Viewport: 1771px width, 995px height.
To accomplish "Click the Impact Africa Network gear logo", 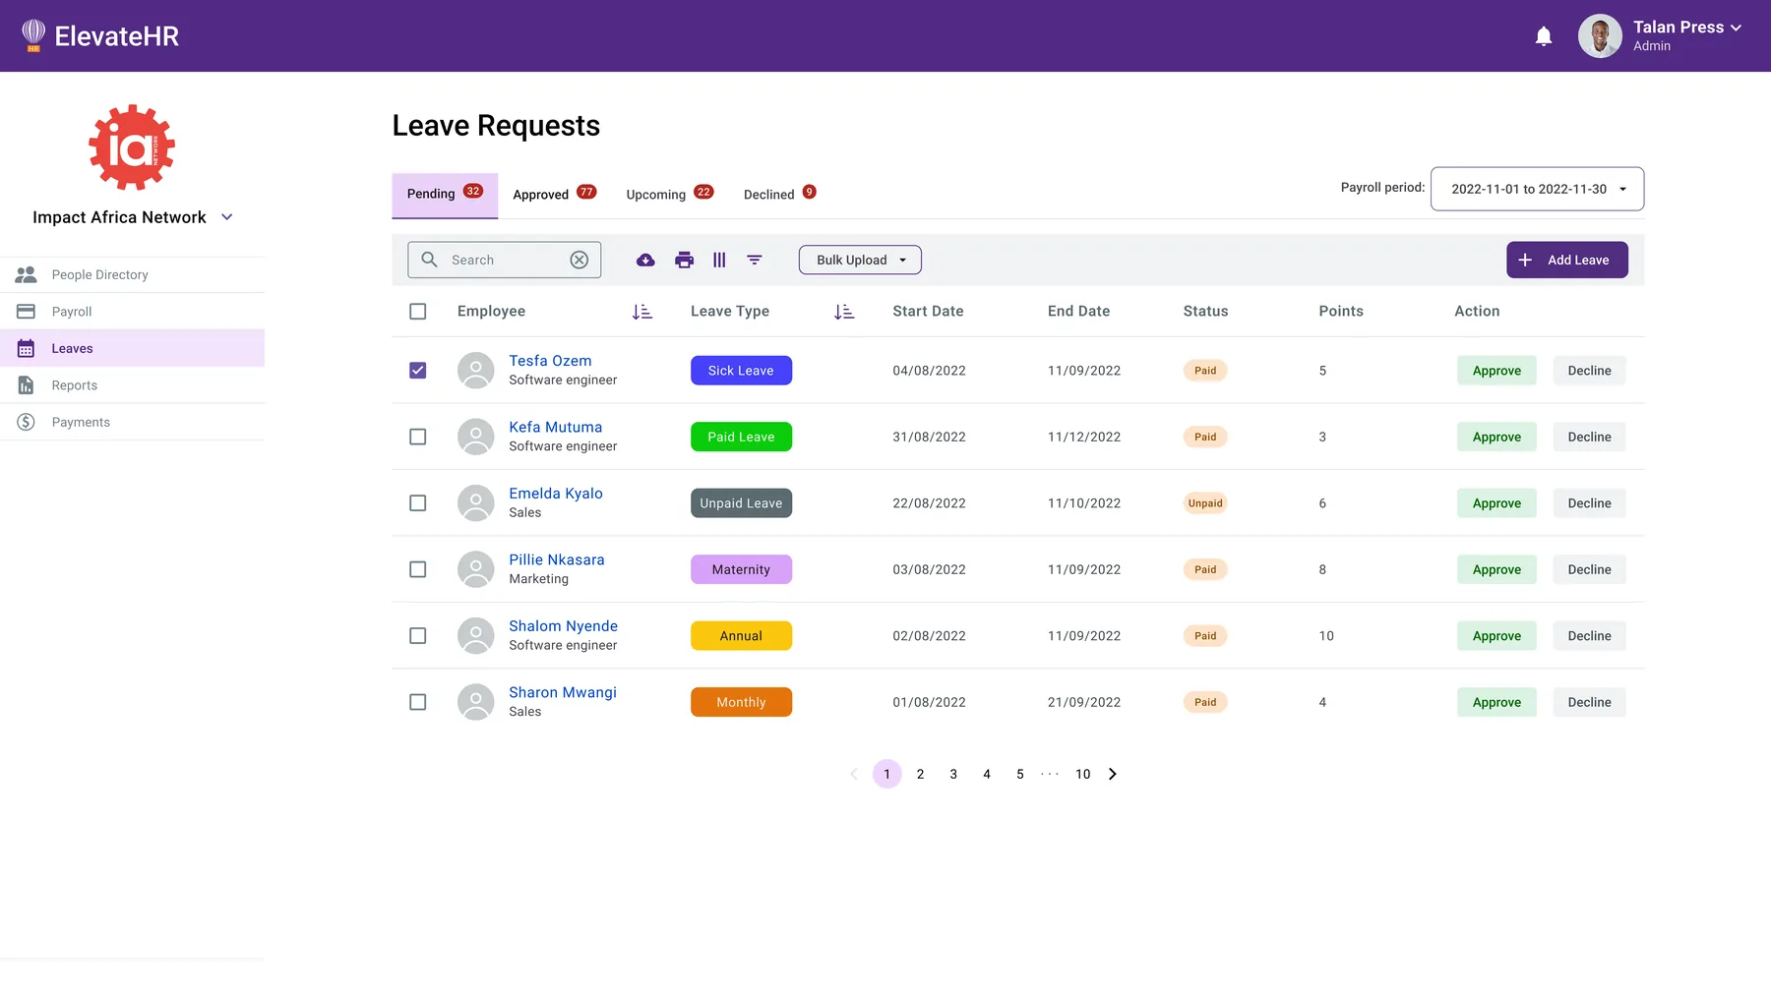I will pyautogui.click(x=132, y=147).
